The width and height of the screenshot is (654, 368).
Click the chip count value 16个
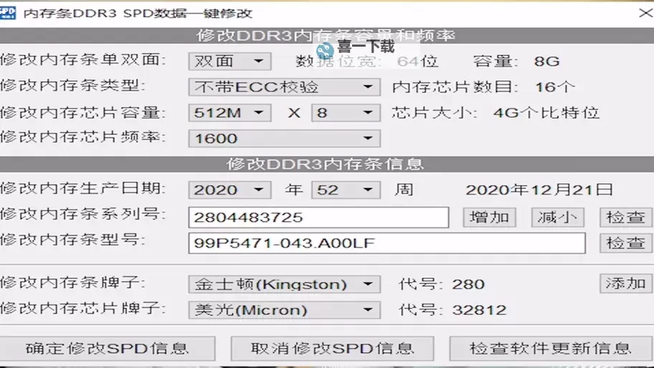click(555, 88)
